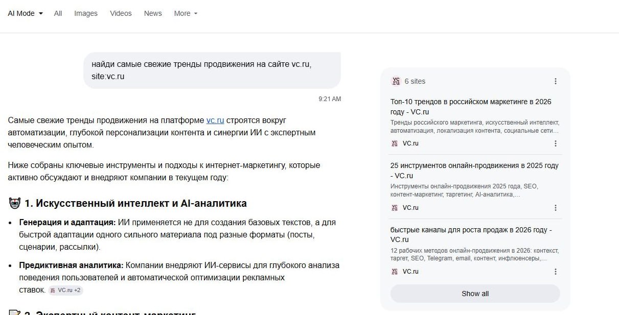This screenshot has height=315, width=619.
Task: Click snippet starting 12 рабочих методов
Action: coord(474,254)
